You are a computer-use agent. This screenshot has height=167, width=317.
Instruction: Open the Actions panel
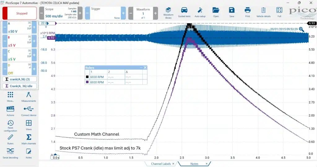click(10, 111)
